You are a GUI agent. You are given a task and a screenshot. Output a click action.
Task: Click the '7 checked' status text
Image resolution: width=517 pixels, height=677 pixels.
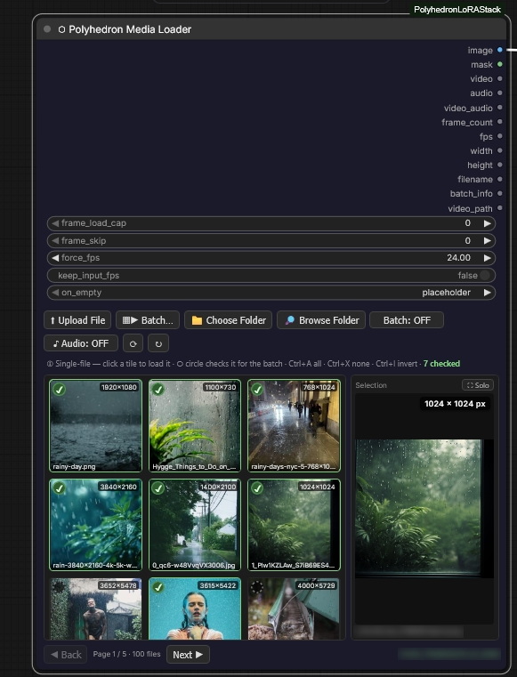(441, 364)
